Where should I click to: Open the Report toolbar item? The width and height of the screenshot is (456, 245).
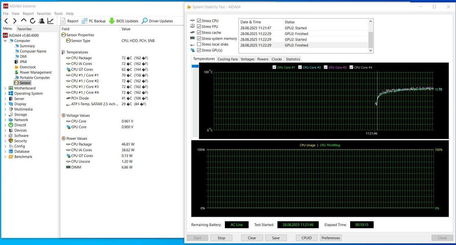click(x=69, y=21)
